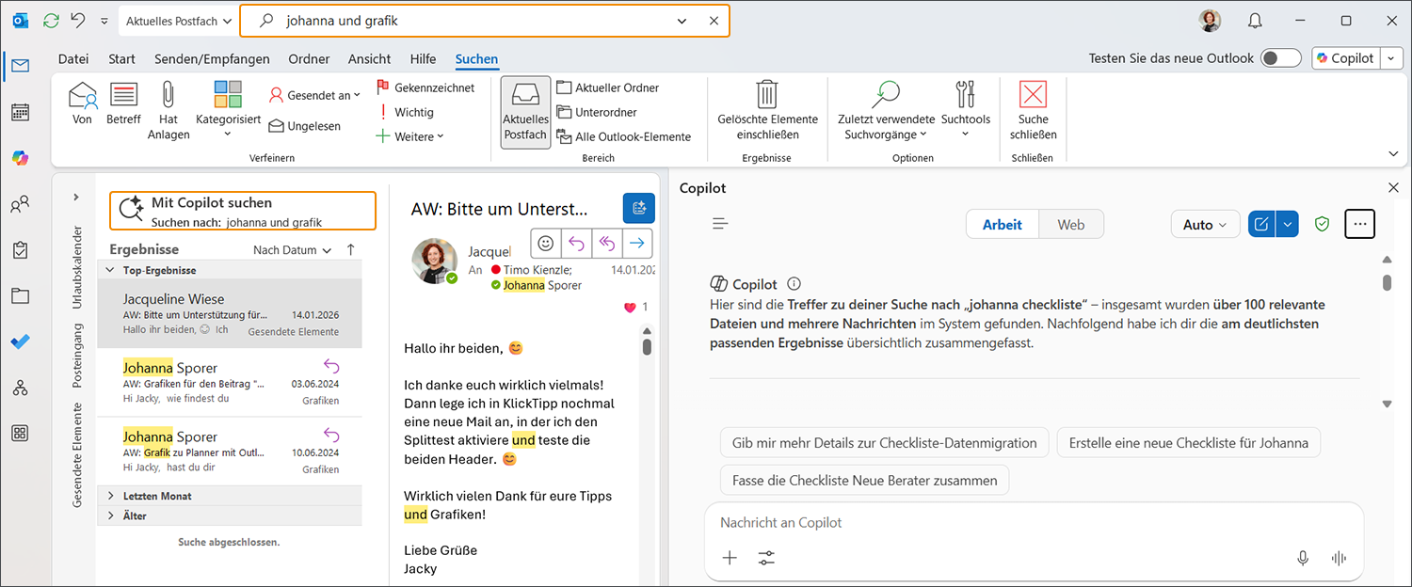Expand the Letzten Monat results group

tap(111, 496)
